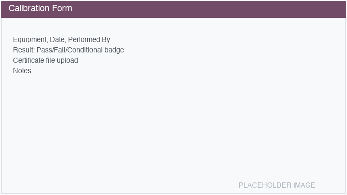Viewport: 347px width, 195px height.
Task: Click the comma after "Equipment"
Action: [49, 40]
